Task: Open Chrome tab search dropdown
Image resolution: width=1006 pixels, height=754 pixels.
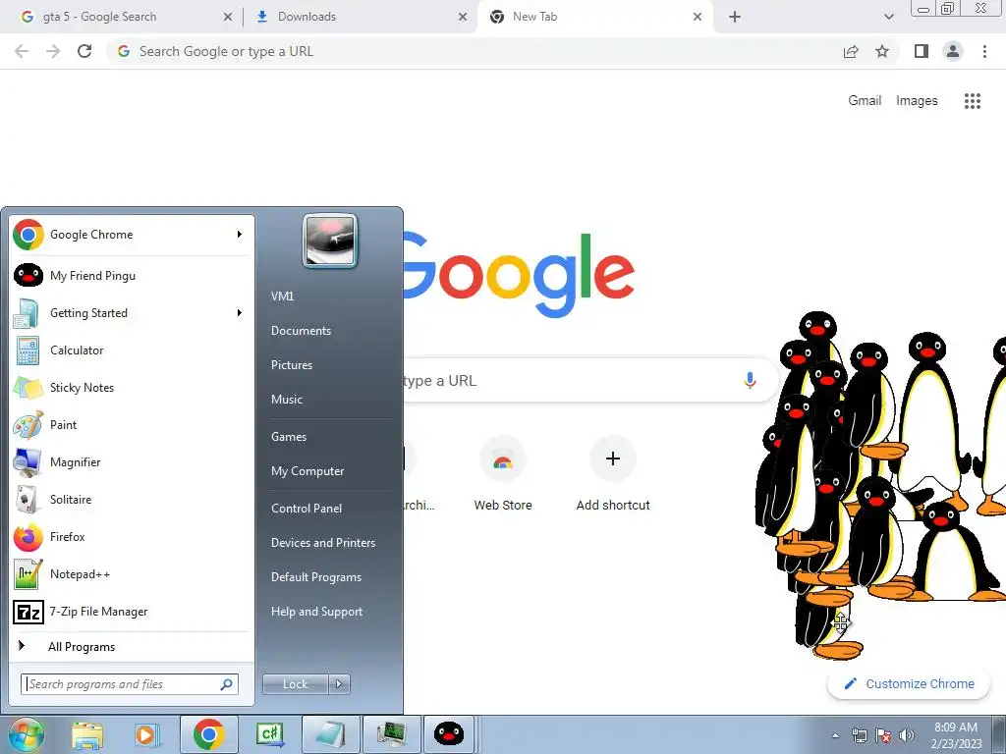Action: coord(888,18)
